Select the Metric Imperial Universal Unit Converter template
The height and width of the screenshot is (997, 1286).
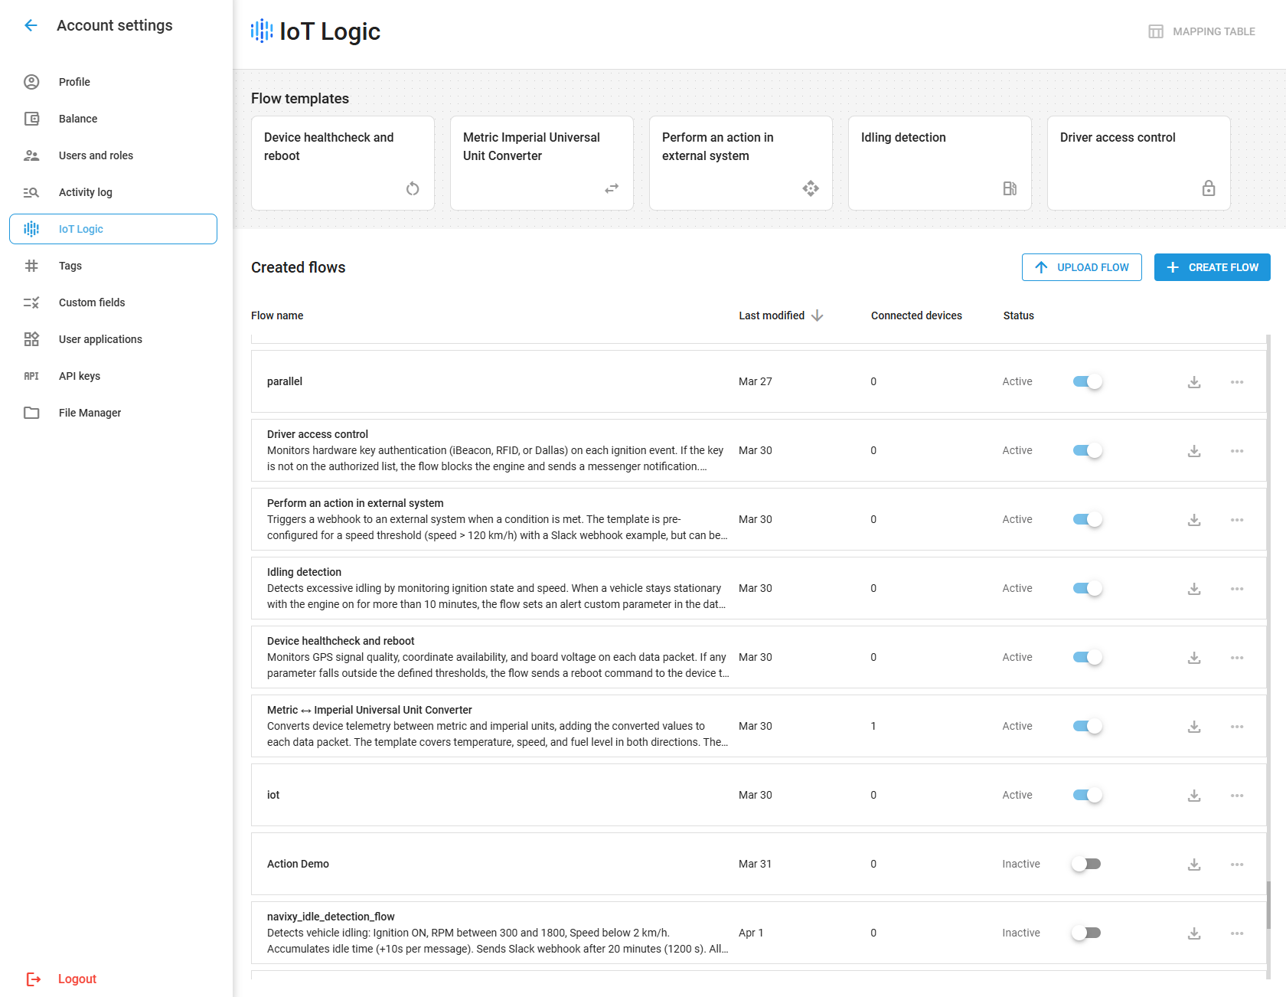click(542, 163)
